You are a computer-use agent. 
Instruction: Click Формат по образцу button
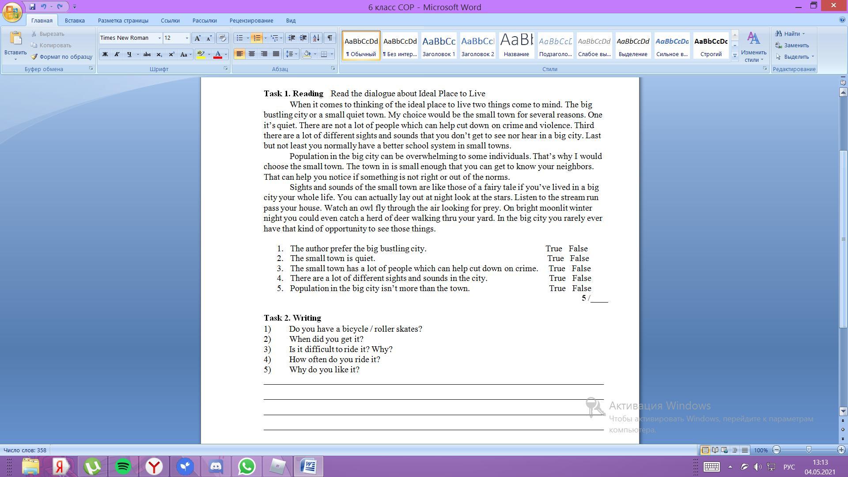pyautogui.click(x=62, y=57)
